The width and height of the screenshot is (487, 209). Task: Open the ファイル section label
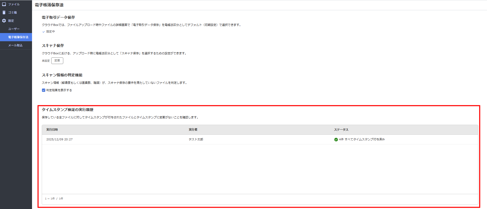tap(14, 4)
